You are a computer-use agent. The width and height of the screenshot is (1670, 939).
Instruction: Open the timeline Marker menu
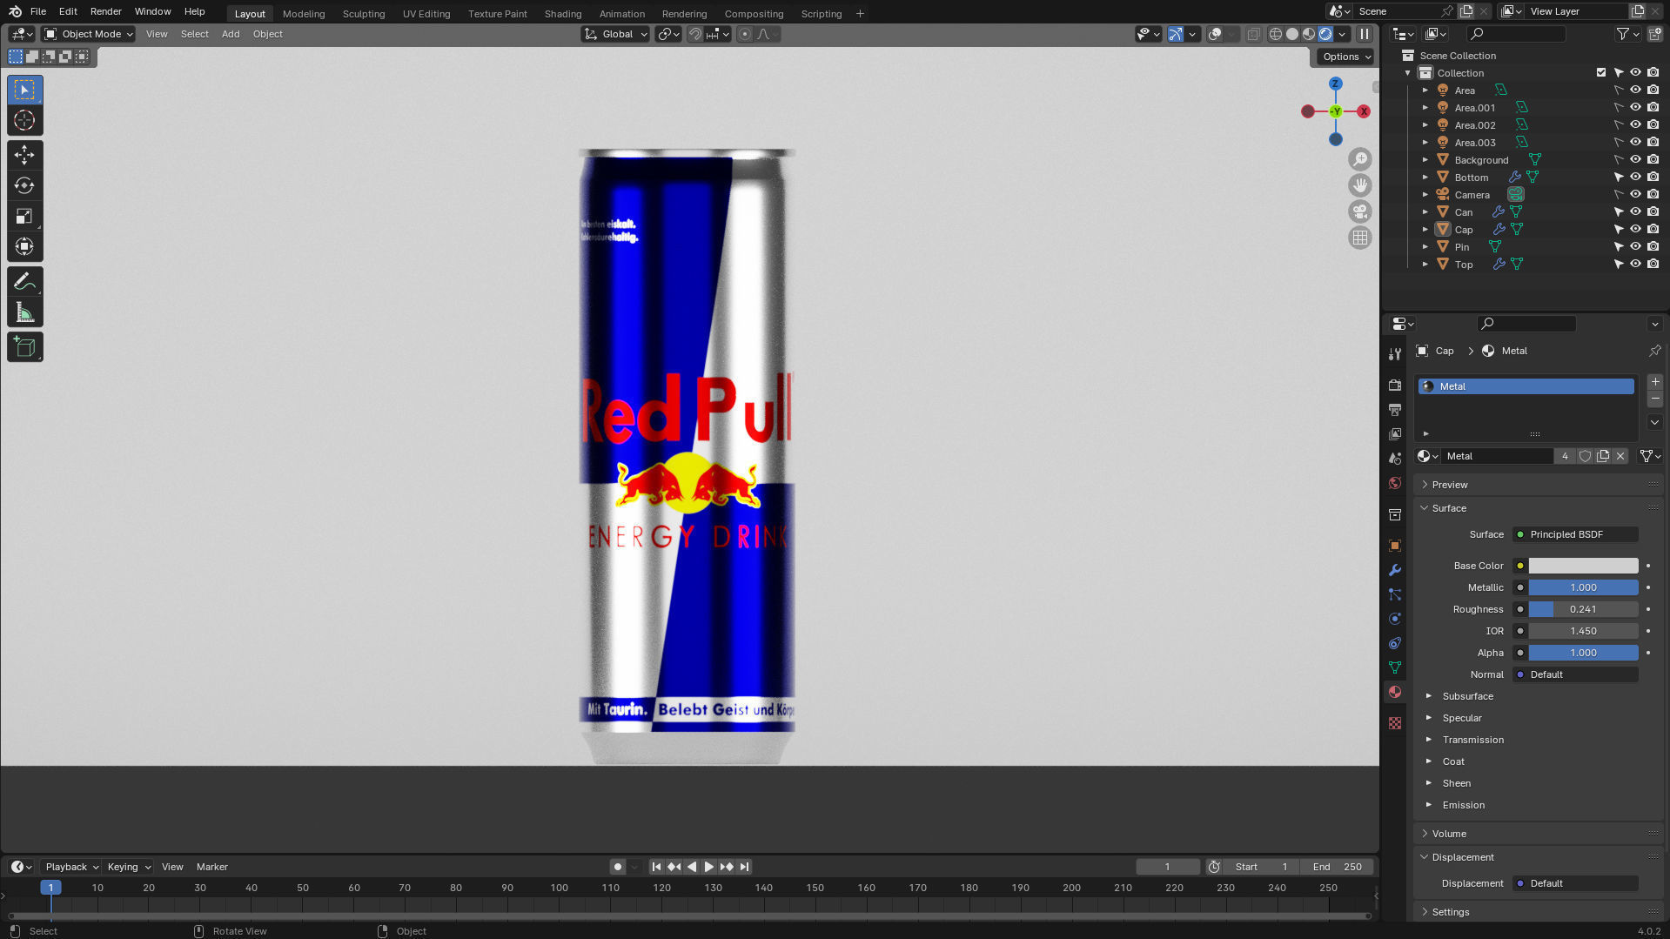211,867
